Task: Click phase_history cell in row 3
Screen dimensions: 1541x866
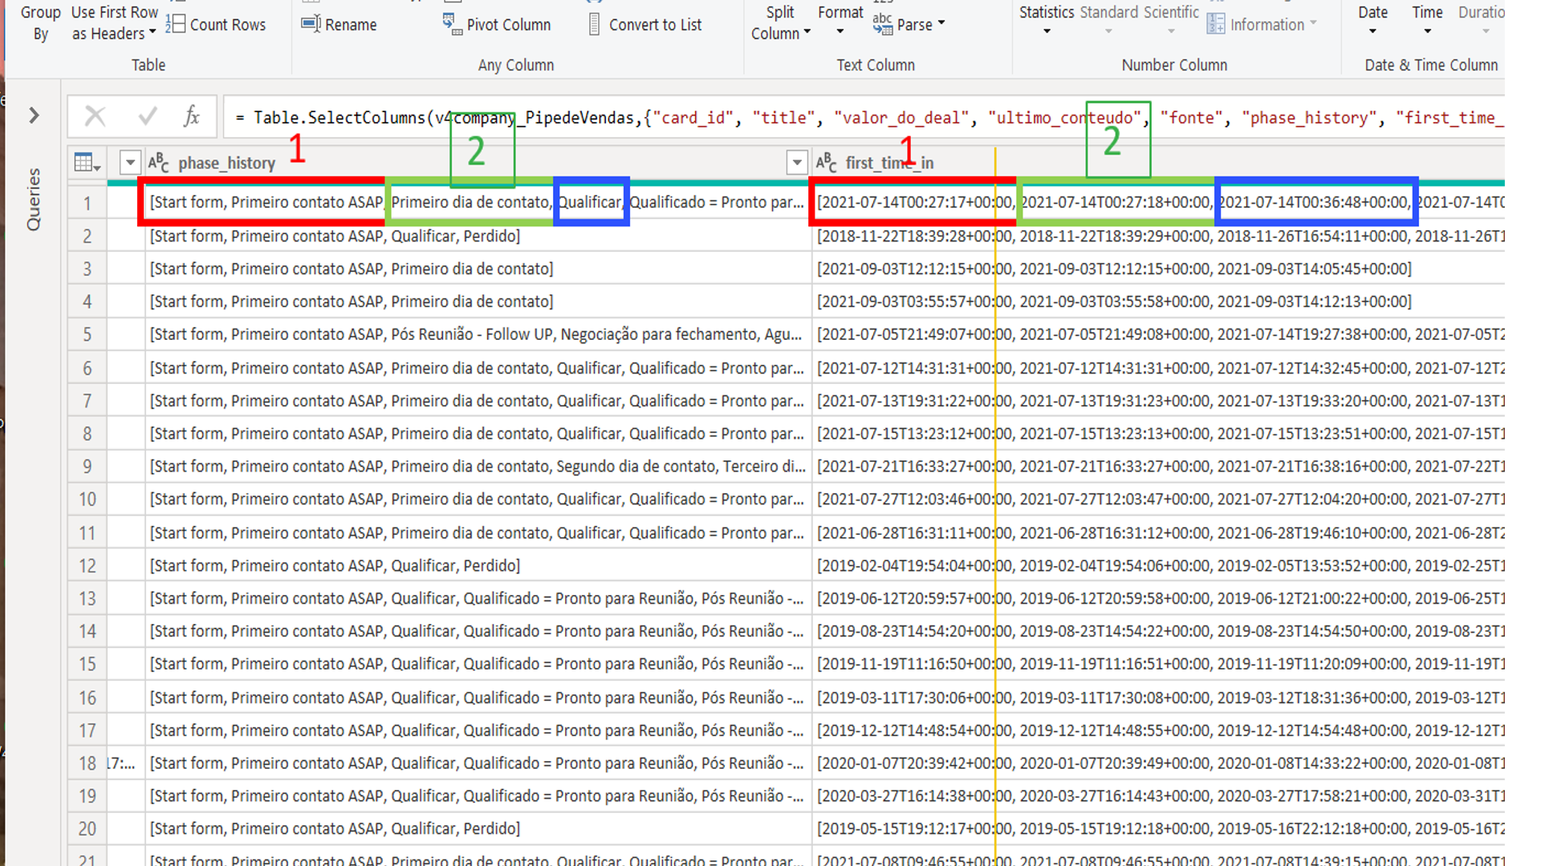Action: click(478, 269)
